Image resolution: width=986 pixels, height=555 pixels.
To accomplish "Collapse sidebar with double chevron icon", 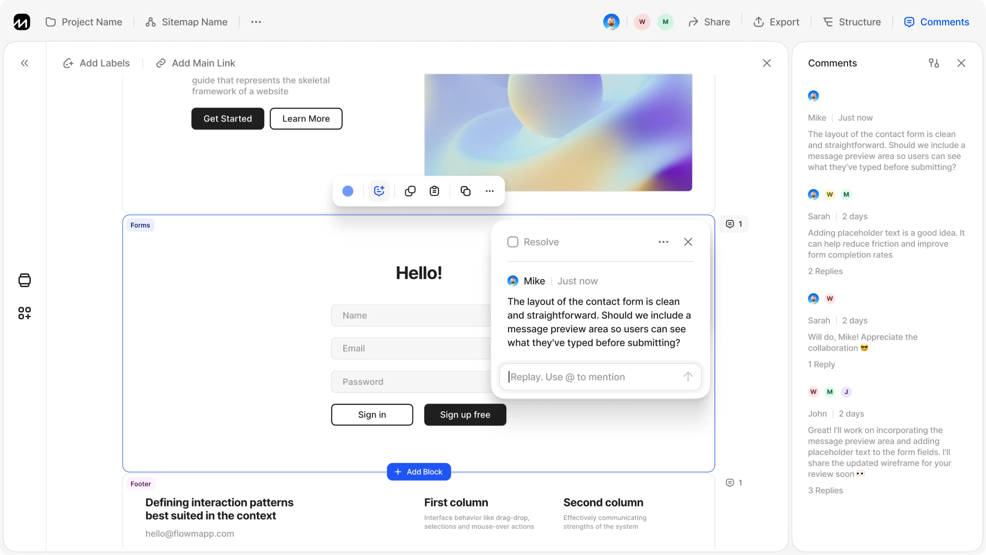I will point(24,63).
